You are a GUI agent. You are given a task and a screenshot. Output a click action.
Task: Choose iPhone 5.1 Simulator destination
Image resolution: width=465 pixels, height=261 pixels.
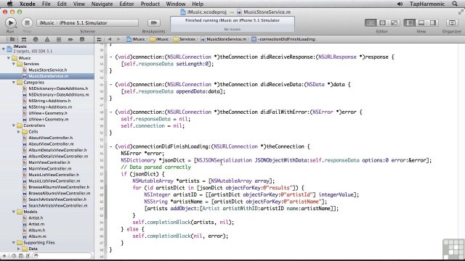[x=84, y=22]
